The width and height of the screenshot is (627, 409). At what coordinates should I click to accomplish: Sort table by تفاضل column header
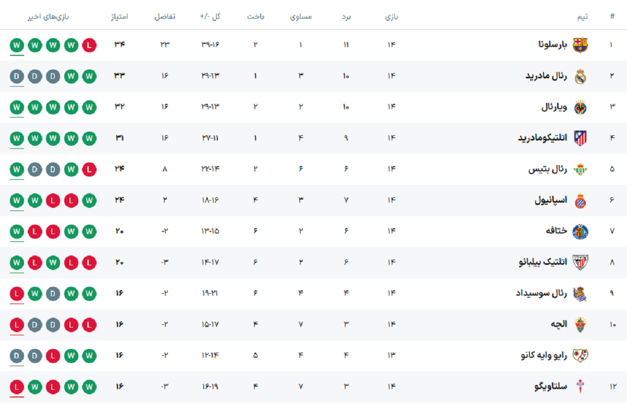(x=165, y=16)
